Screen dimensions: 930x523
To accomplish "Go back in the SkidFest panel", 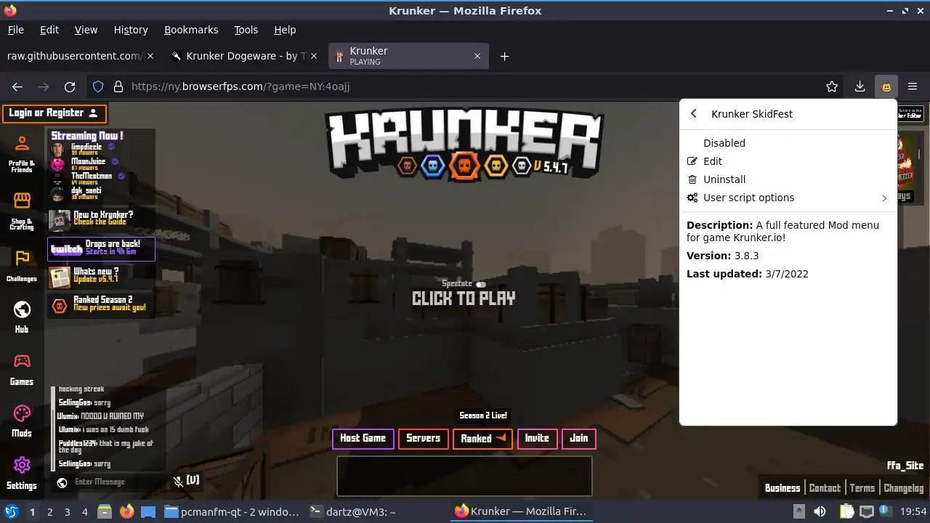I will 694,113.
